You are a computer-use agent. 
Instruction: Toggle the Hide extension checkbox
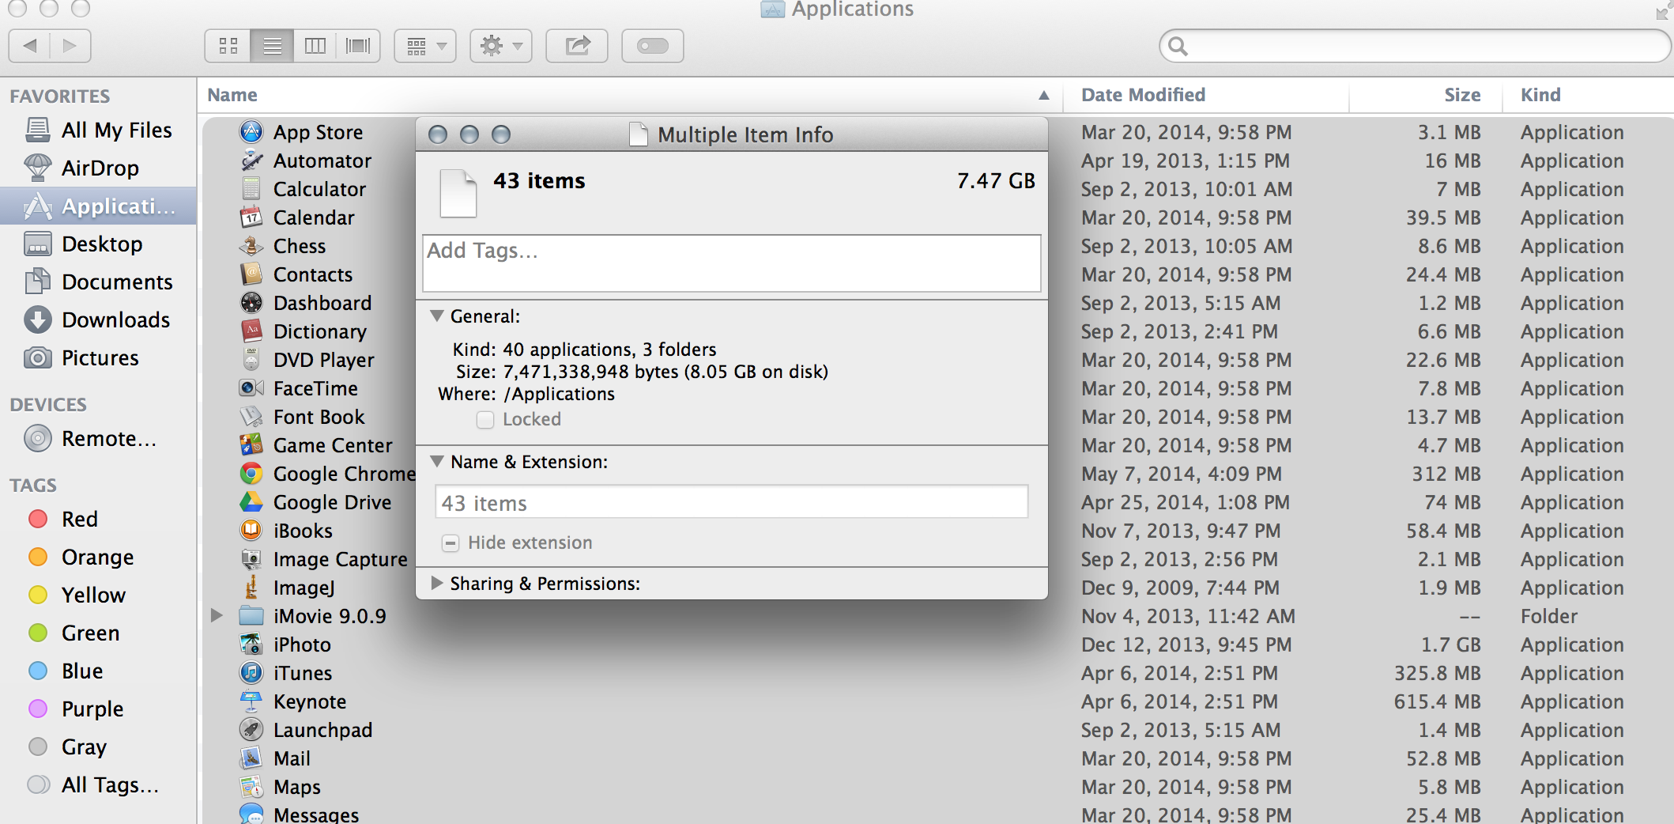(451, 542)
